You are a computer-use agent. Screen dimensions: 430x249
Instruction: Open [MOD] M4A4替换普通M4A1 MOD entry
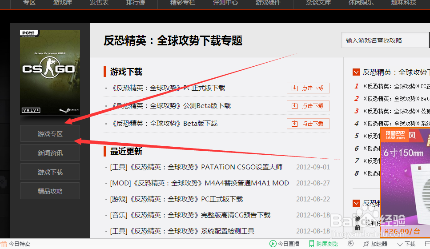point(199,183)
